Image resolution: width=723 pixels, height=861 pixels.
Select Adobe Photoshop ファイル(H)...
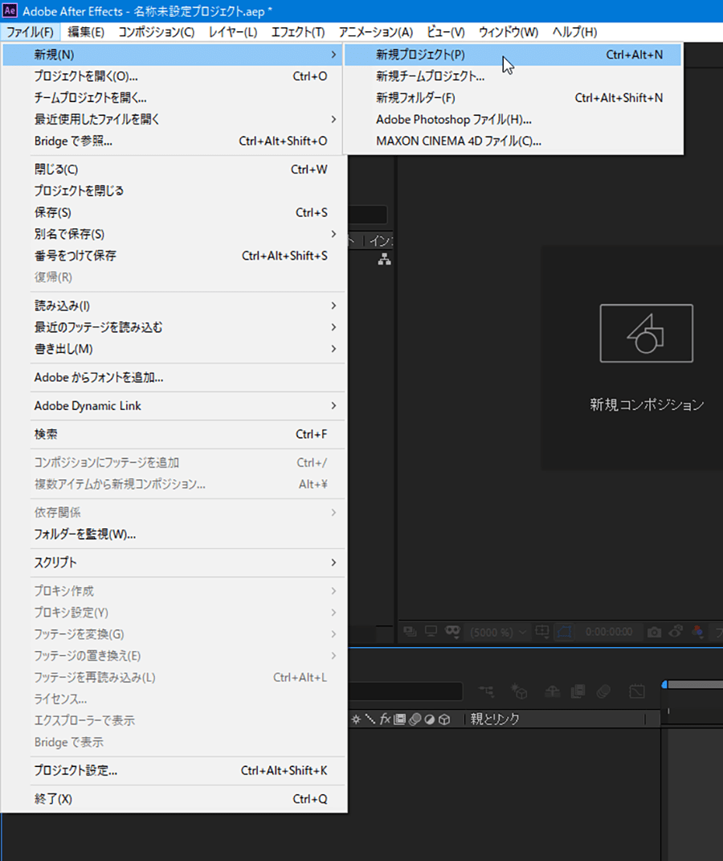(x=513, y=119)
